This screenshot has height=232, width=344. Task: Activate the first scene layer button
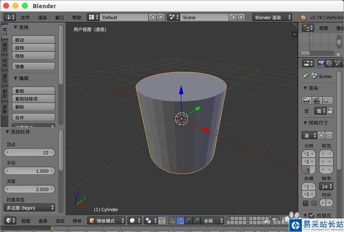tap(228, 219)
